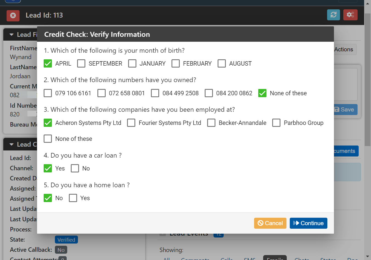This screenshot has height=260, width=371.
Task: Click the scrollbar down arrow
Action: 368,257
